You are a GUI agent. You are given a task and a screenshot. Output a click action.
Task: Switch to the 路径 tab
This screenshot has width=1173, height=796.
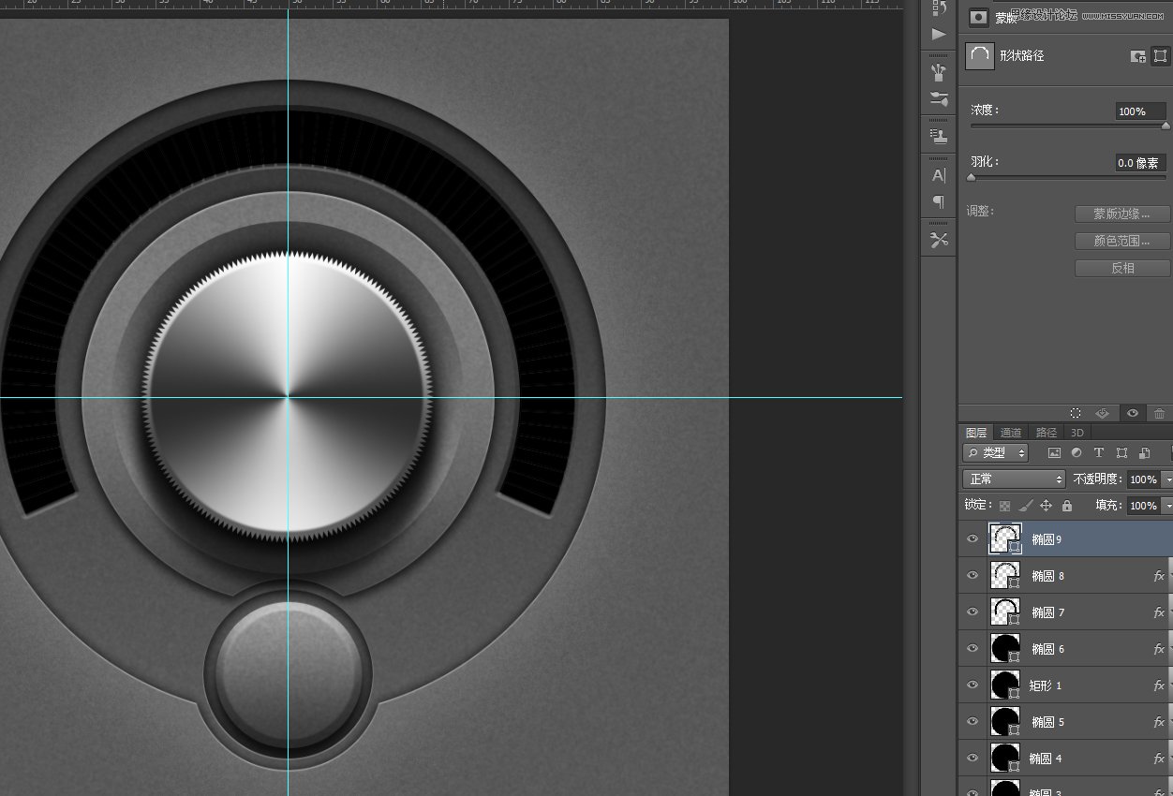[x=1046, y=433]
